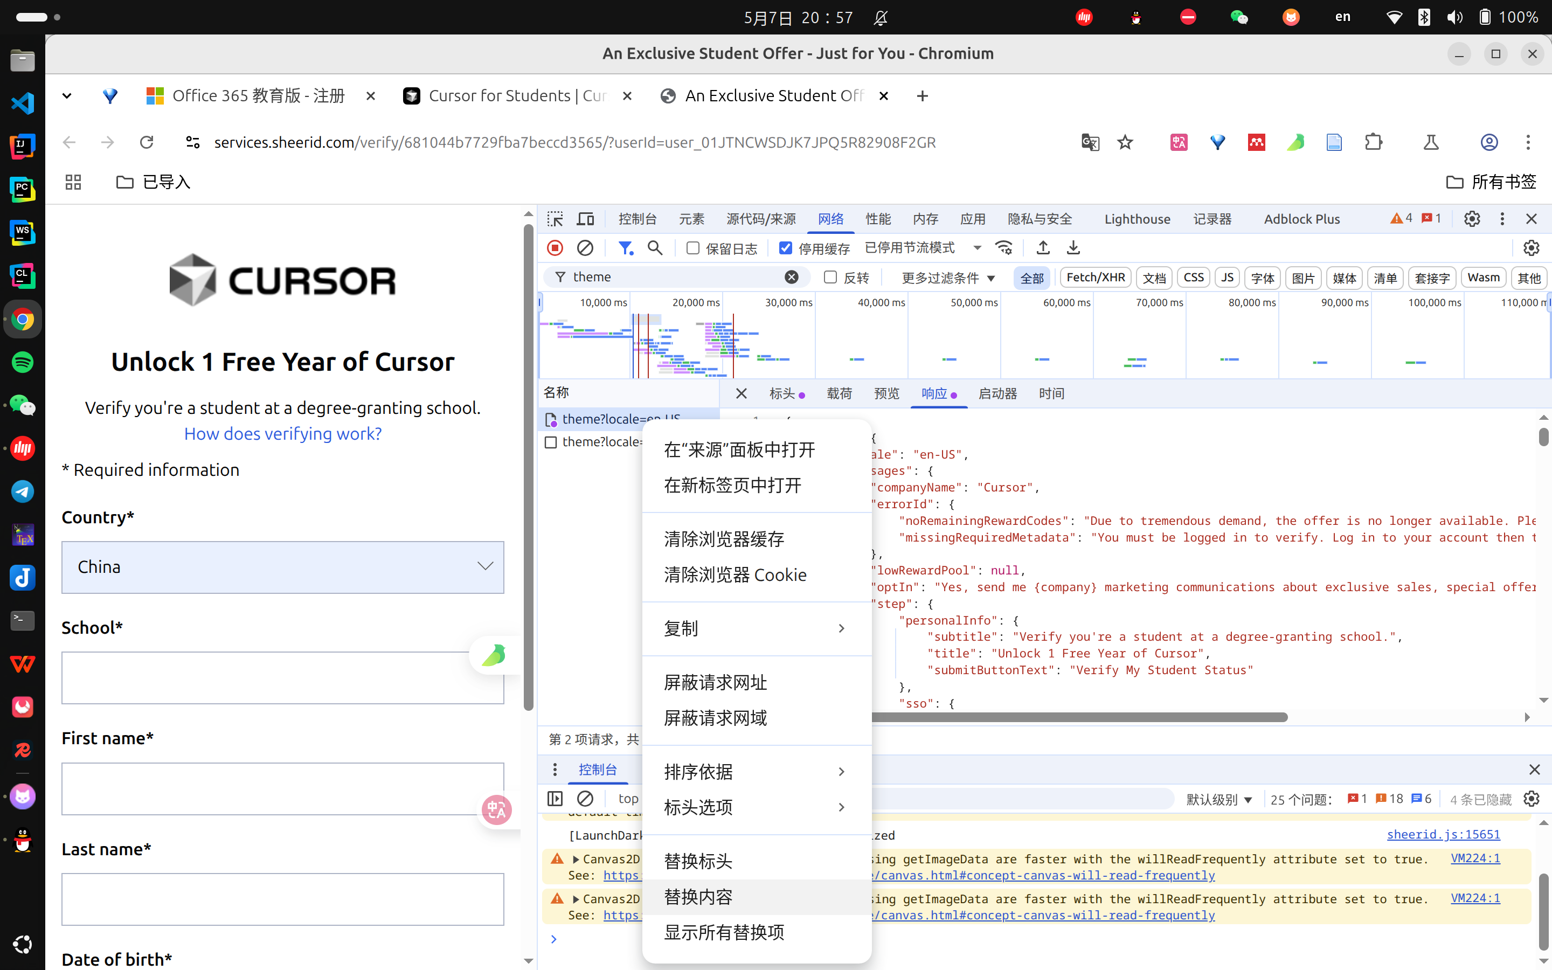1552x970 pixels.
Task: Follow the How does verifying work link
Action: point(283,434)
